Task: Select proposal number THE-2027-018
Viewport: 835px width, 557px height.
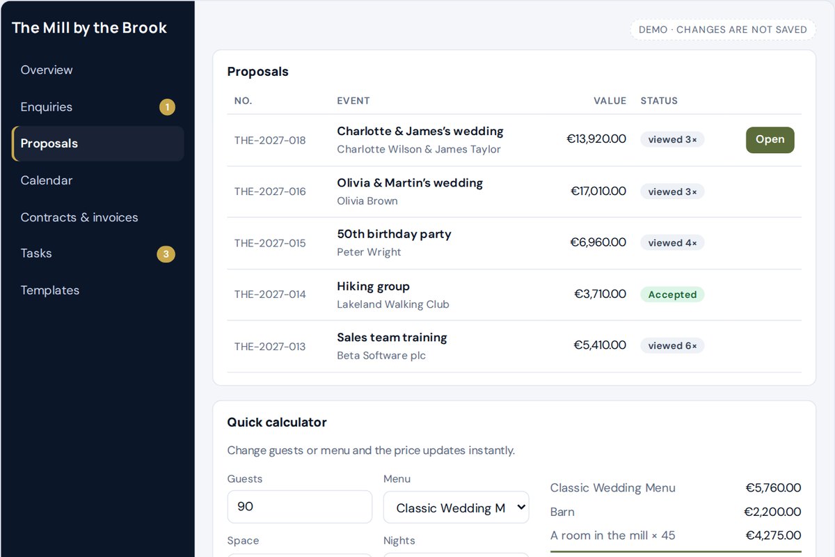Action: [x=270, y=140]
